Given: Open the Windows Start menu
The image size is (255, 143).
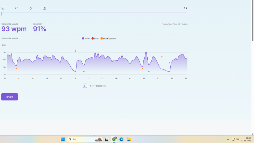Looking at the screenshot, I should [x=63, y=139].
